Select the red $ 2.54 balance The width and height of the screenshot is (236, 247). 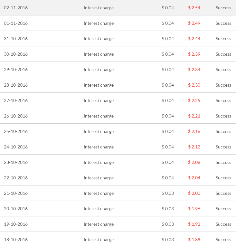coord(194,8)
